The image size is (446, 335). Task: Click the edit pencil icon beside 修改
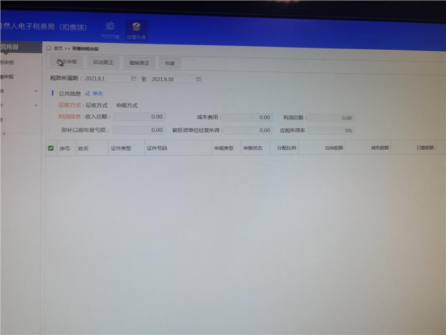coord(88,94)
